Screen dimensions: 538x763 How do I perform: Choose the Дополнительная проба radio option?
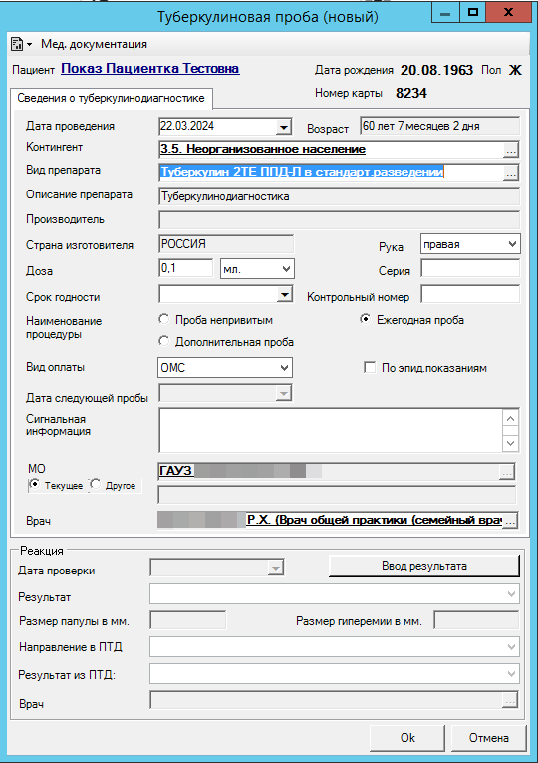tap(164, 341)
